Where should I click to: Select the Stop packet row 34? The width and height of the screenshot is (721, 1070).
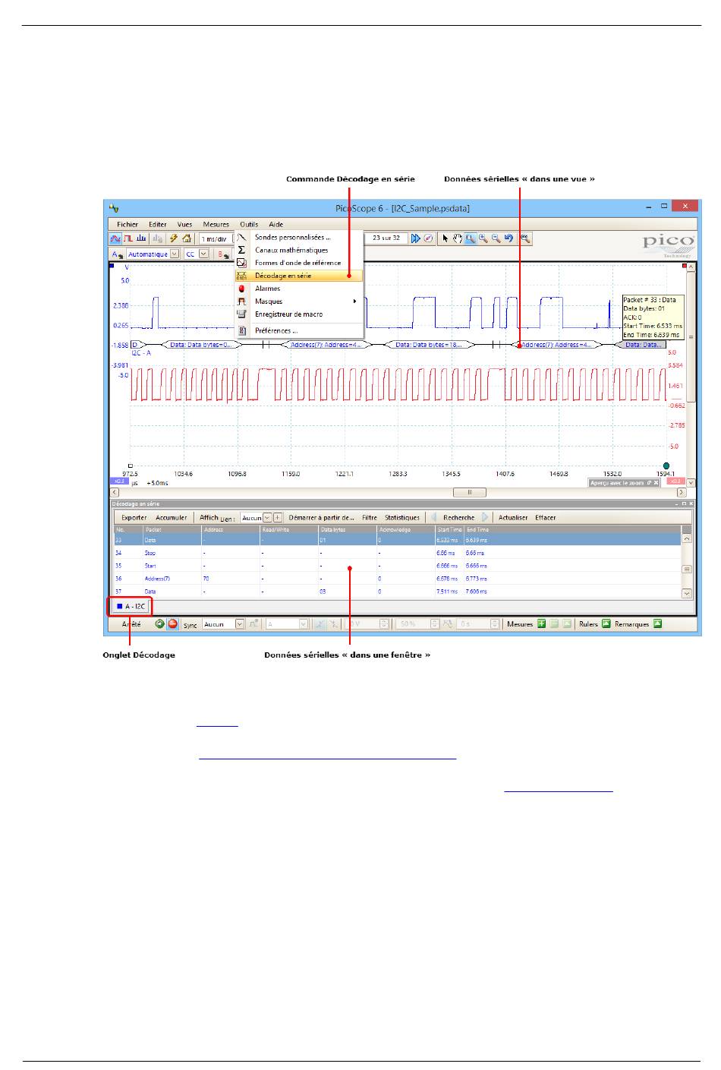pyautogui.click(x=398, y=553)
